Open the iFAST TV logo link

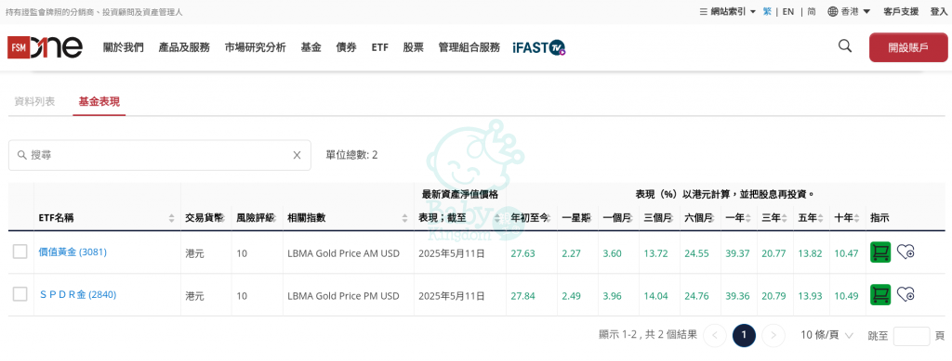[x=539, y=47]
